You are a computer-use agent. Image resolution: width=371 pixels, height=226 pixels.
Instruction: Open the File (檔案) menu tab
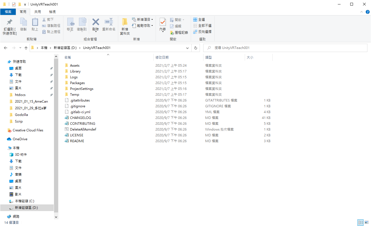pyautogui.click(x=8, y=12)
